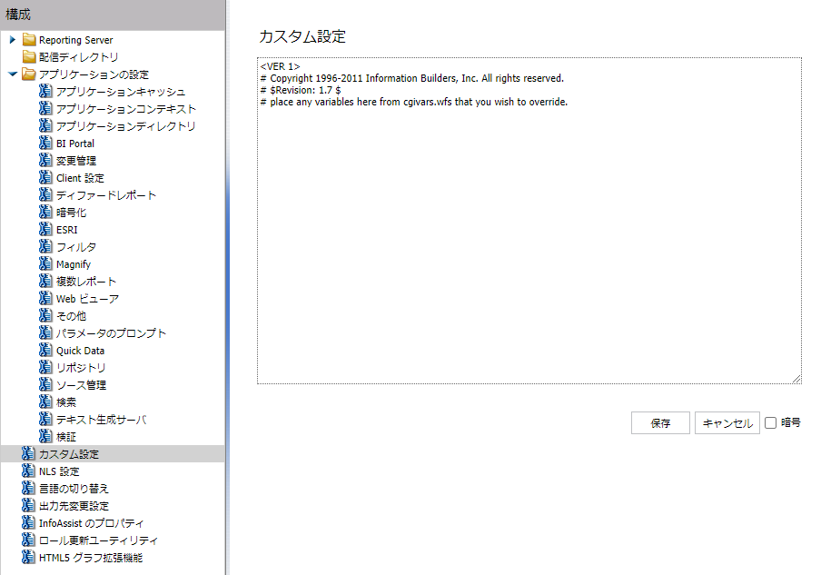Click the Magnify settings icon
Image resolution: width=821 pixels, height=575 pixels.
(45, 264)
